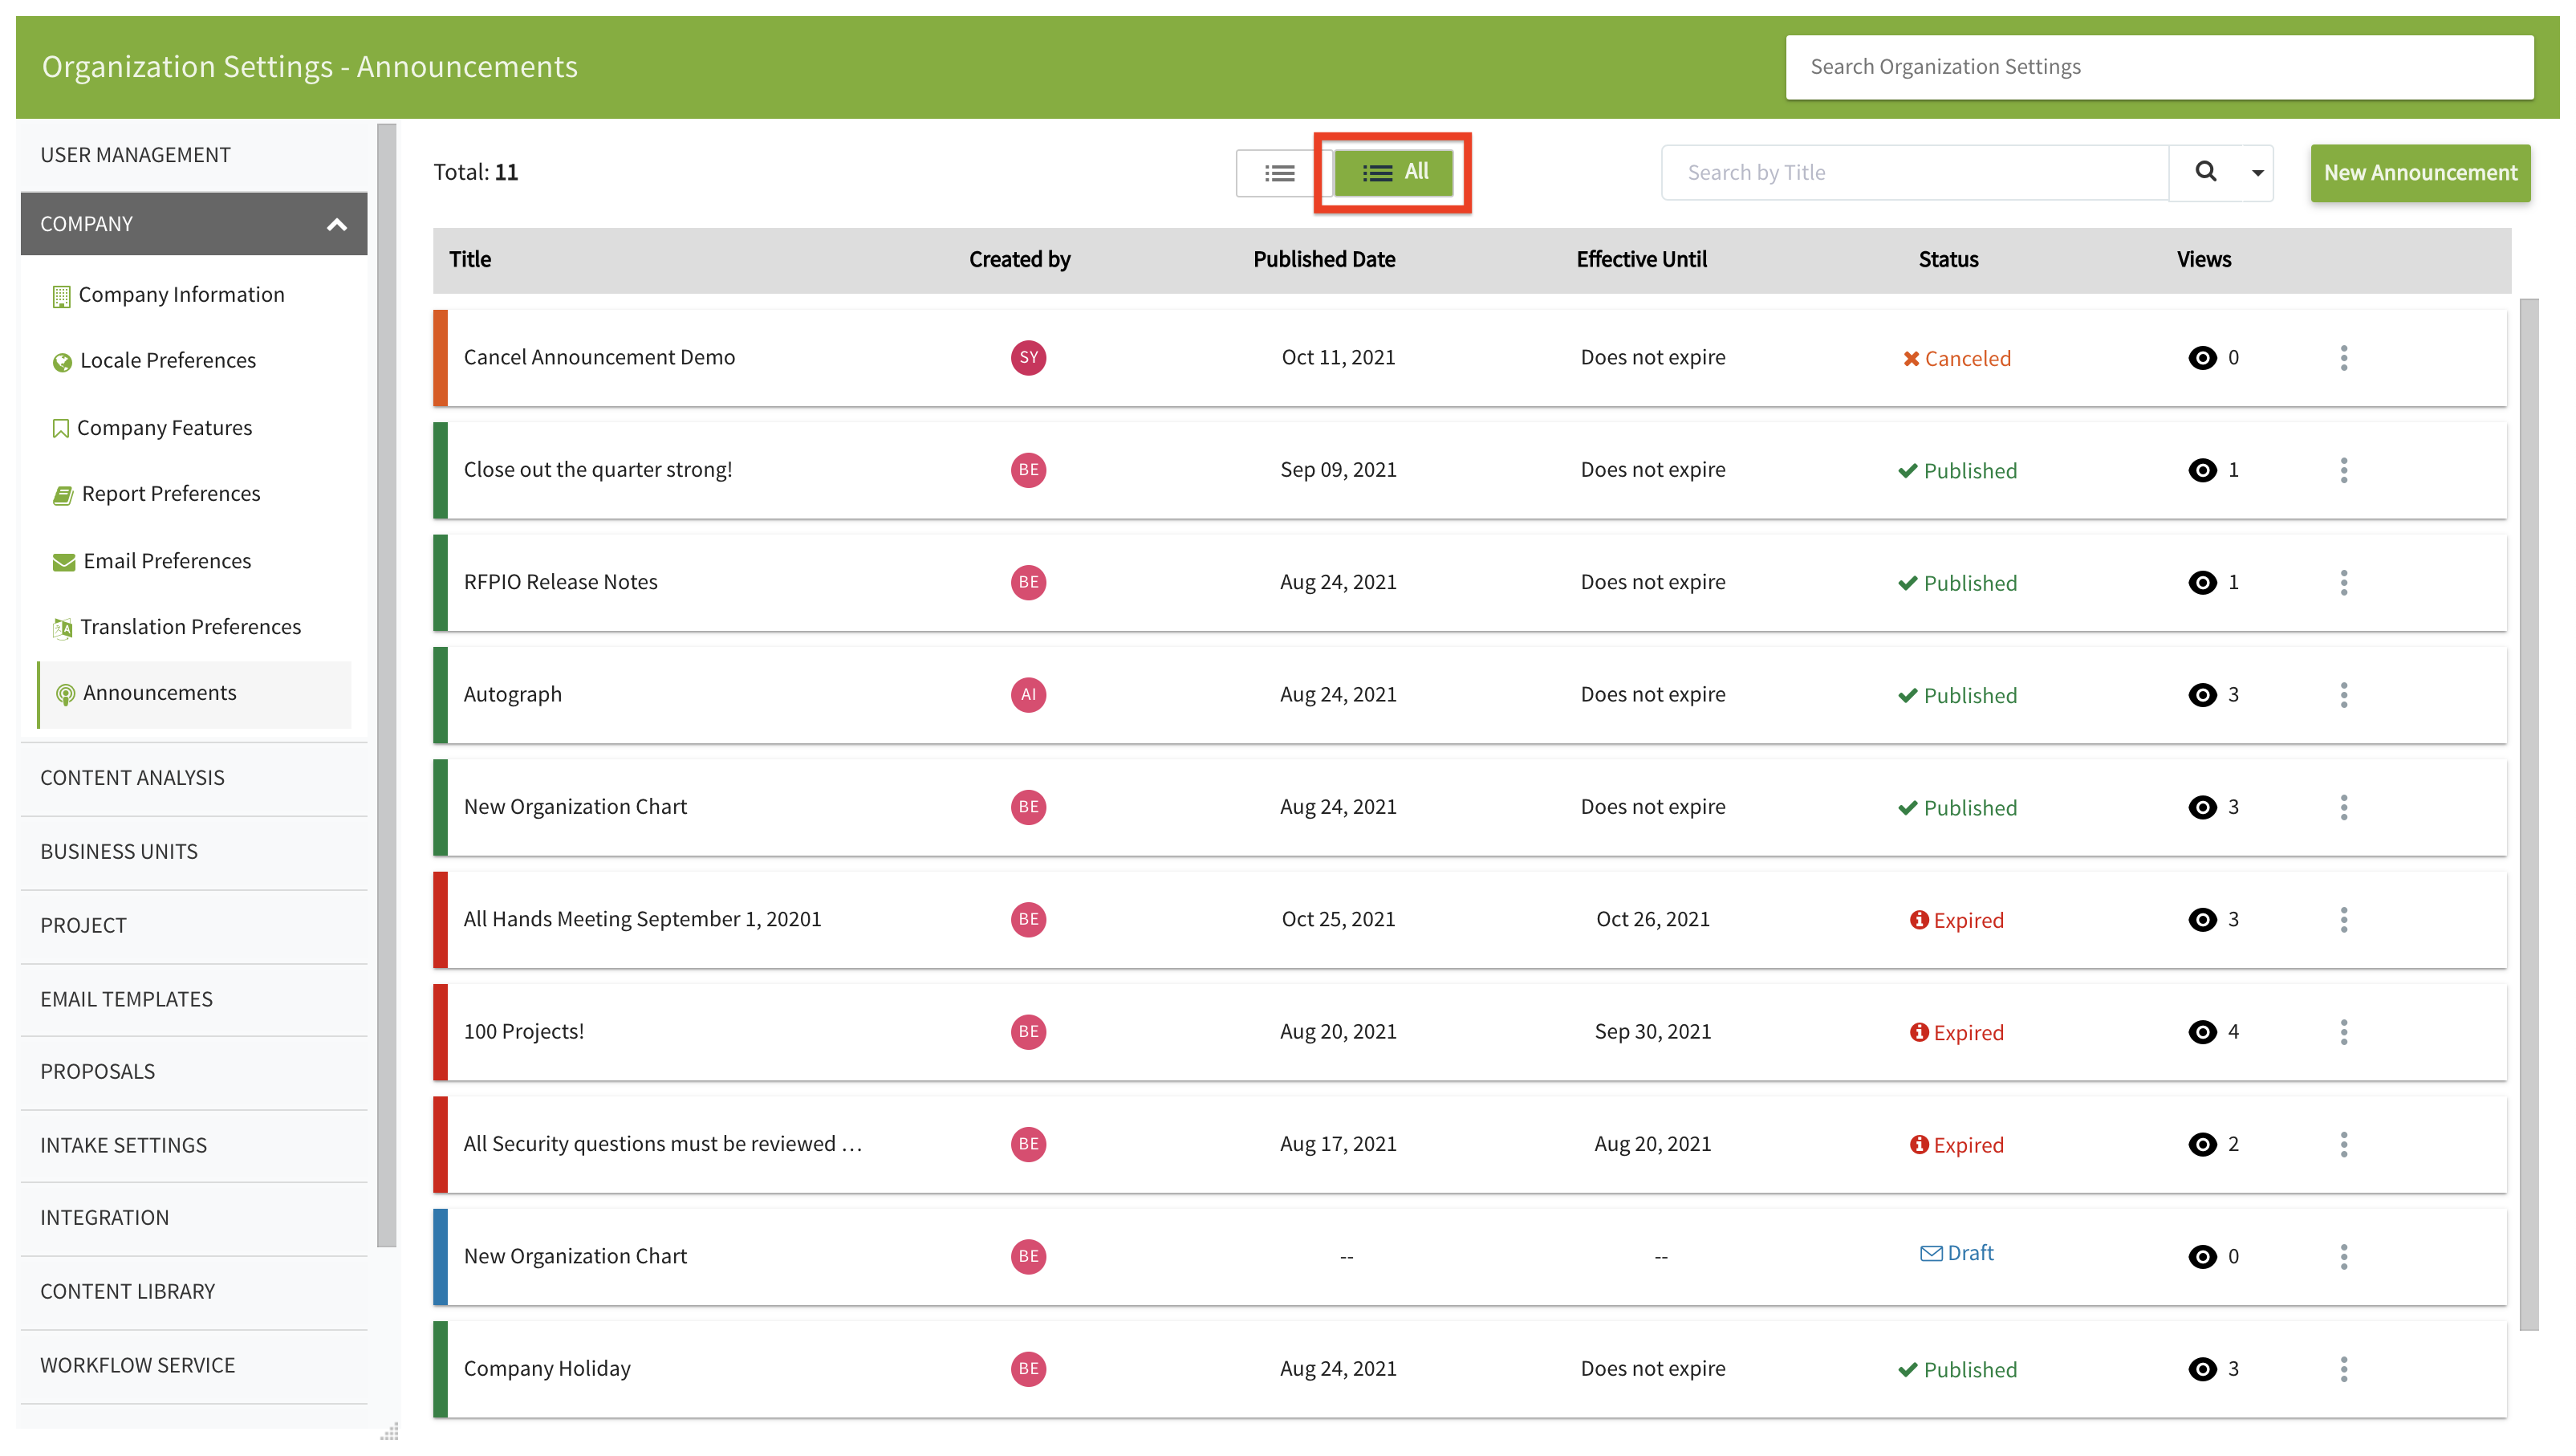Screen dimensions: 2576x1456
Task: Open options for All Security questions row
Action: 2343,1144
